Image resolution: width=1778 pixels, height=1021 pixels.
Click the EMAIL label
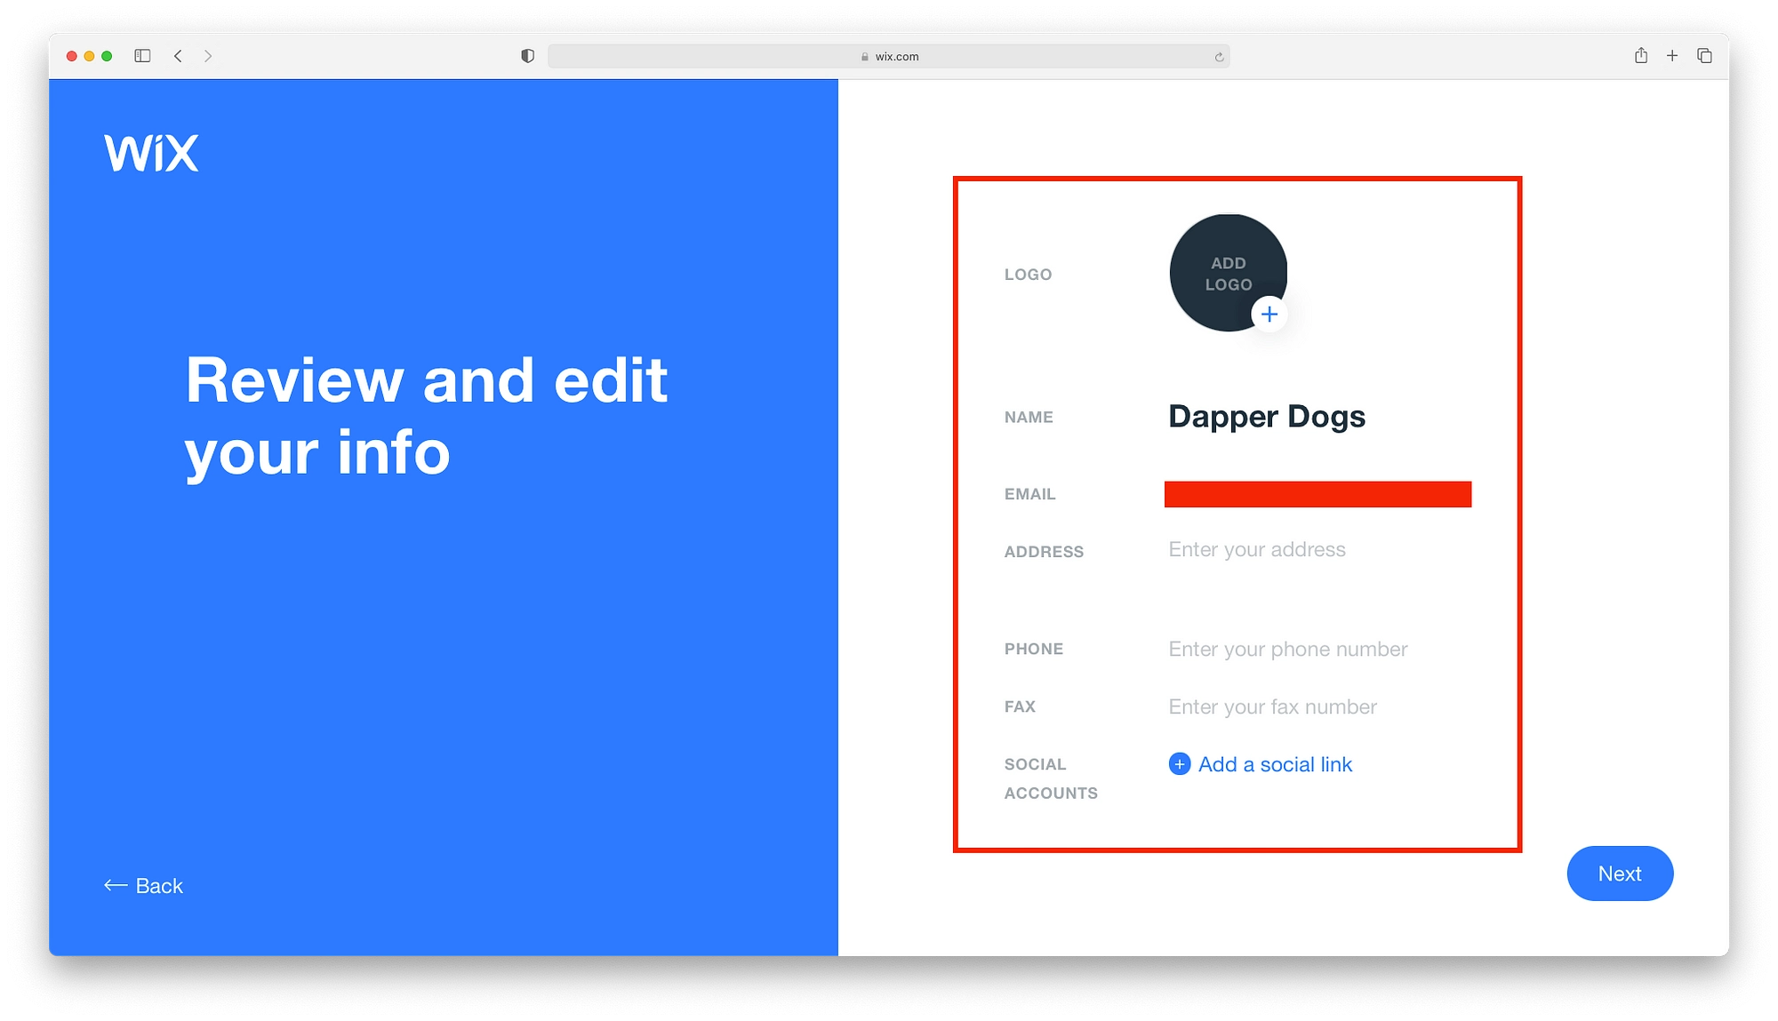1029,494
